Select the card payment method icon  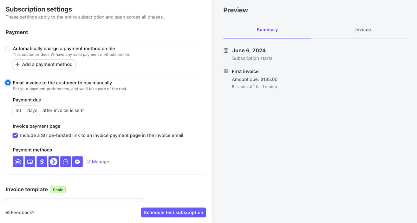point(30,161)
